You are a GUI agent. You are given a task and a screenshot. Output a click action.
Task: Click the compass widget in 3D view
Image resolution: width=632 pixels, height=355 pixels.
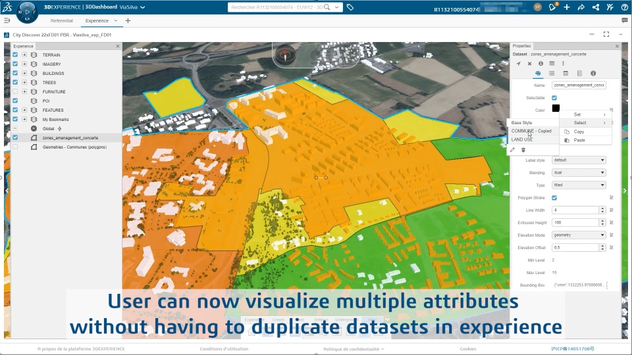pos(285,55)
